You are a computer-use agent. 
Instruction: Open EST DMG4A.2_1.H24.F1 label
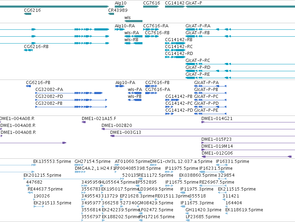tap(95, 168)
